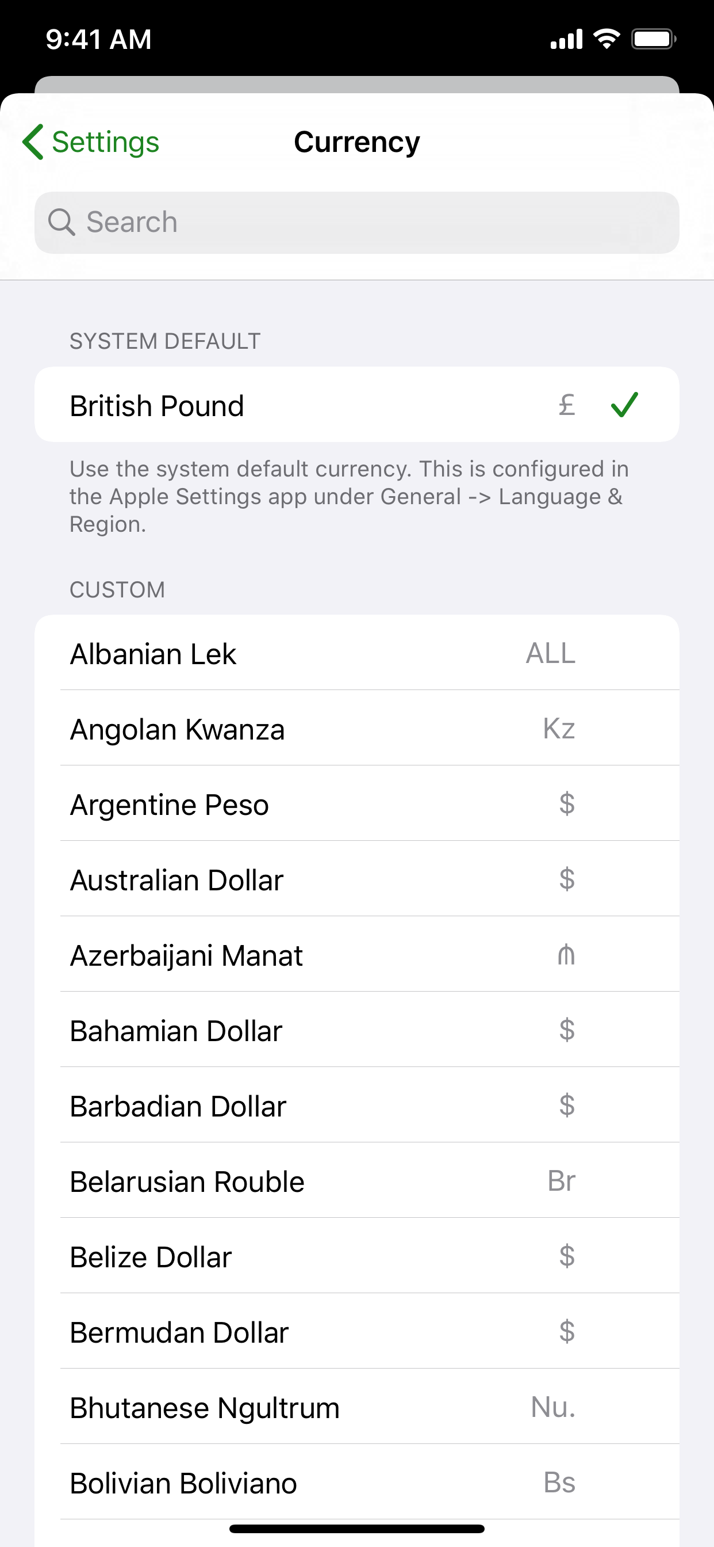Select Bolivian Boliviano currency
The height and width of the screenshot is (1547, 714).
pos(357,1482)
